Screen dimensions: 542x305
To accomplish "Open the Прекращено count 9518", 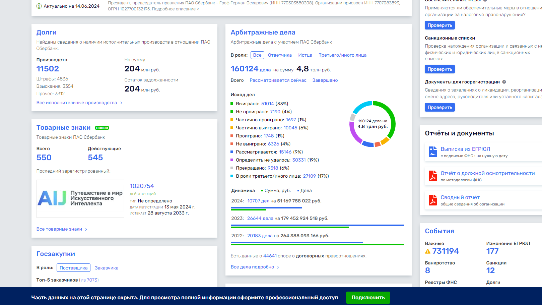I will [273, 168].
